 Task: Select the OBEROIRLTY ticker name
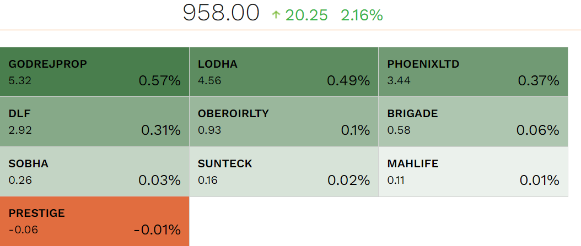pyautogui.click(x=233, y=114)
